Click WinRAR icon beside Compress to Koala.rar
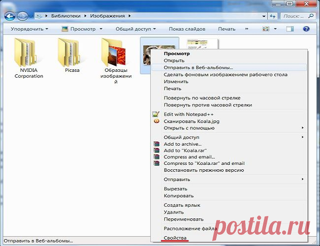The height and width of the screenshot is (246, 320). point(157,163)
